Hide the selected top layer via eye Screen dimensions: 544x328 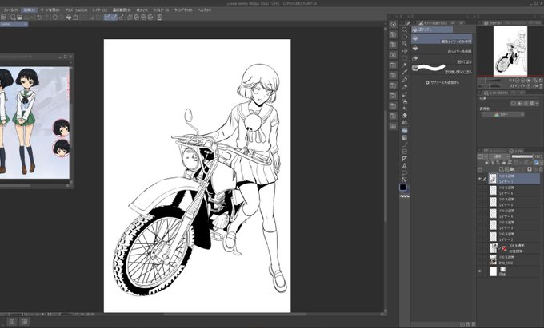[480, 179]
